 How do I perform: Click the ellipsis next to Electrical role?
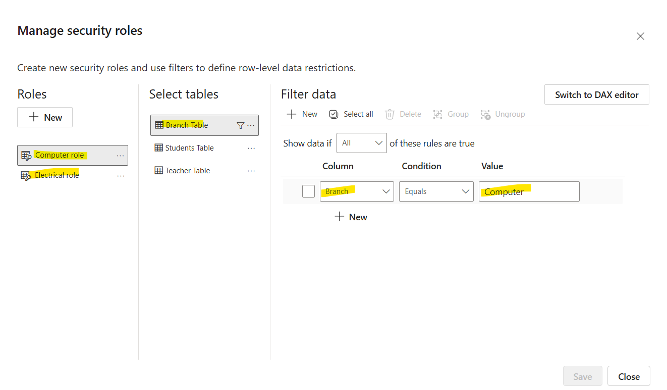(121, 175)
